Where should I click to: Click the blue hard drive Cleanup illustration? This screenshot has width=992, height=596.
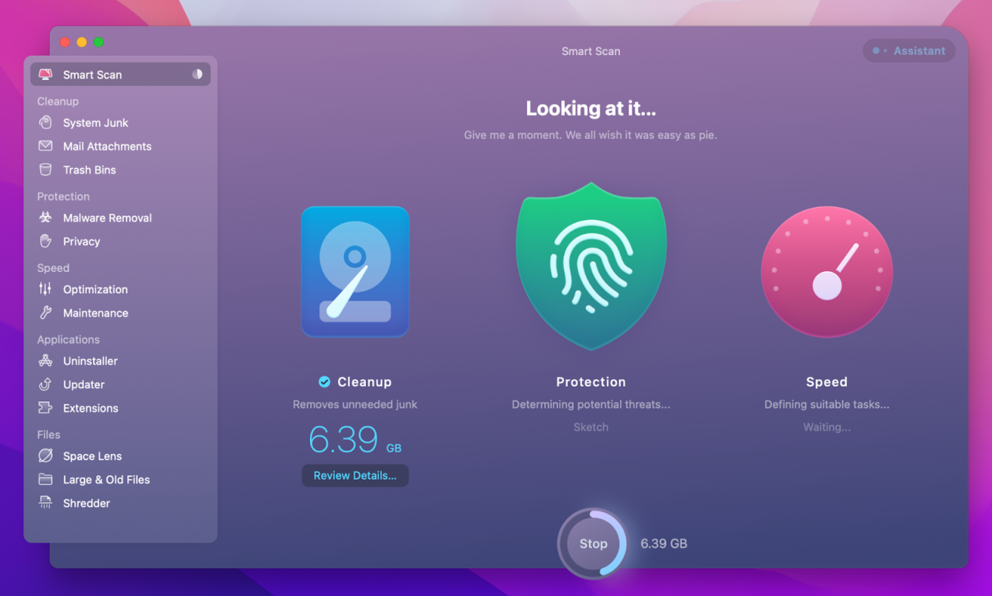(355, 271)
